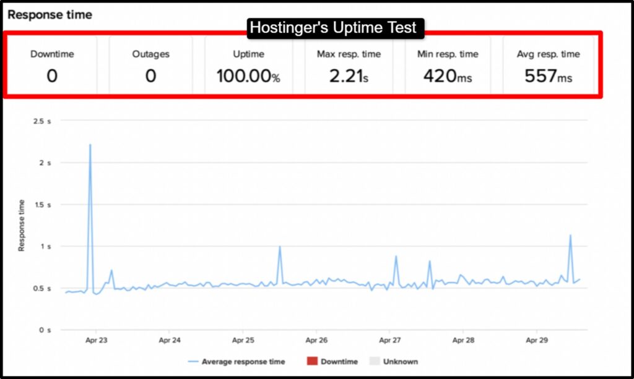Click the Apr 28 axis label

click(x=463, y=340)
